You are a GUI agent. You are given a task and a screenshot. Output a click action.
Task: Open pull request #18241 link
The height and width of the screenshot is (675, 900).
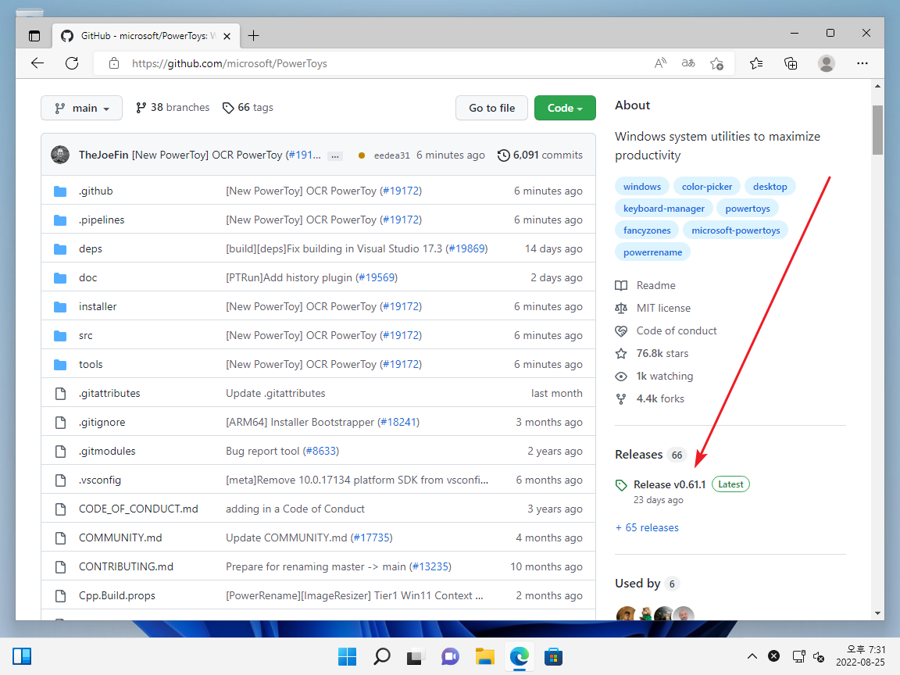point(399,422)
